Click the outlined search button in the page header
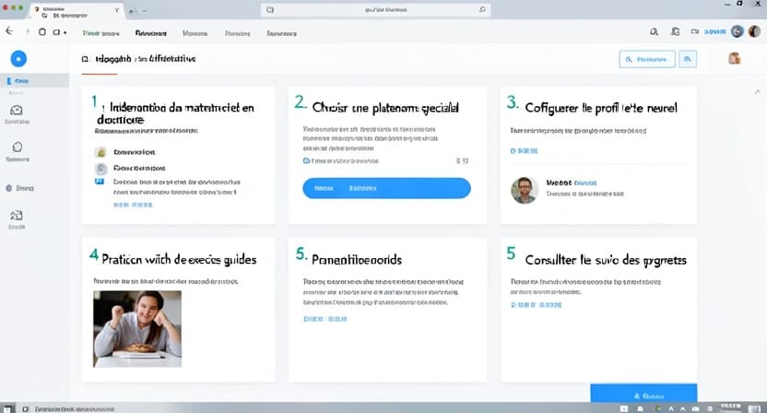Viewport: 767px width, 413px height. pos(647,59)
